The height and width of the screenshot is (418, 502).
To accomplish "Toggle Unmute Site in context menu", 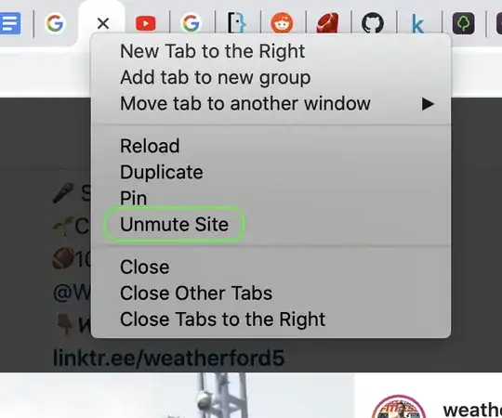I will [x=175, y=224].
